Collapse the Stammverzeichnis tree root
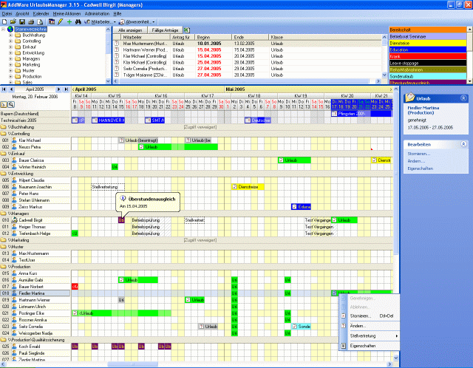 3,30
